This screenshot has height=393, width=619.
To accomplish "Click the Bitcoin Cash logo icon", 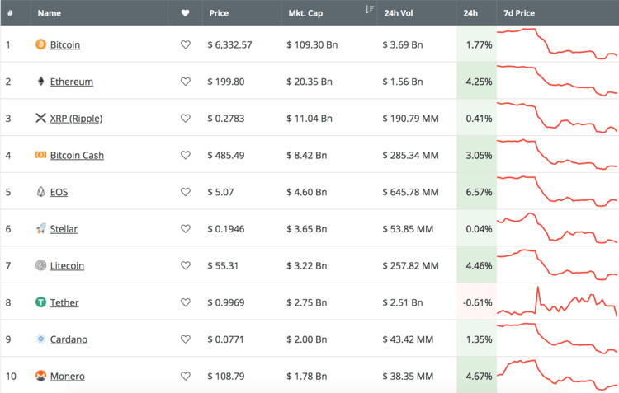I will pos(40,155).
